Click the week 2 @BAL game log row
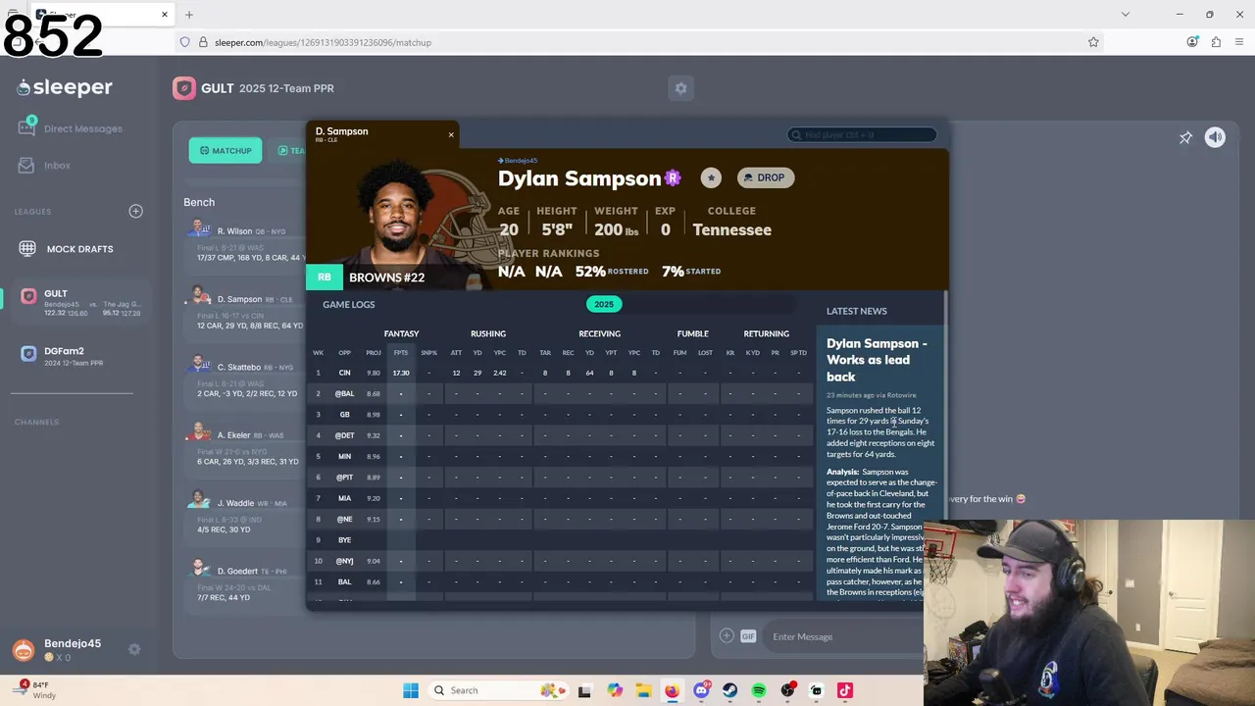Viewport: 1255px width, 706px height. point(561,393)
